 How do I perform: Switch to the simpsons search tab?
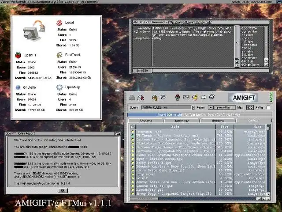218,121
